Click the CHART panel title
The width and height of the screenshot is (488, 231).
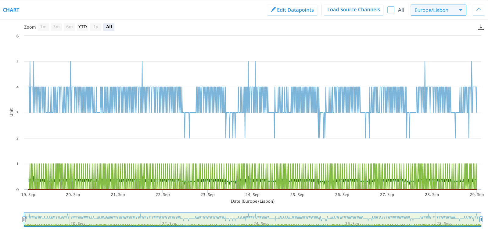(11, 10)
